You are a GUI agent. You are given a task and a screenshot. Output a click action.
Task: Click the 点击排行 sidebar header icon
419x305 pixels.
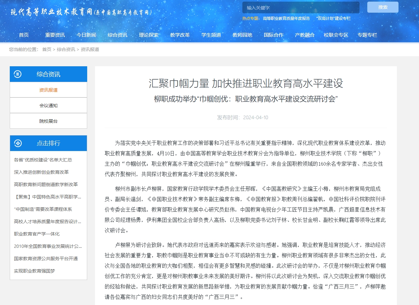tap(18, 143)
